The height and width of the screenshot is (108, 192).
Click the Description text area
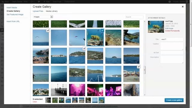click(172, 59)
